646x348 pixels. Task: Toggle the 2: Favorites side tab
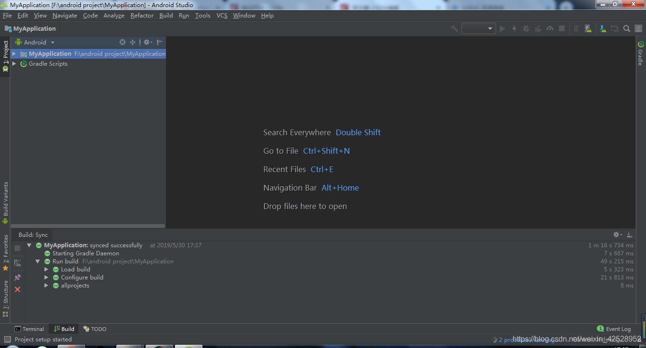5,252
